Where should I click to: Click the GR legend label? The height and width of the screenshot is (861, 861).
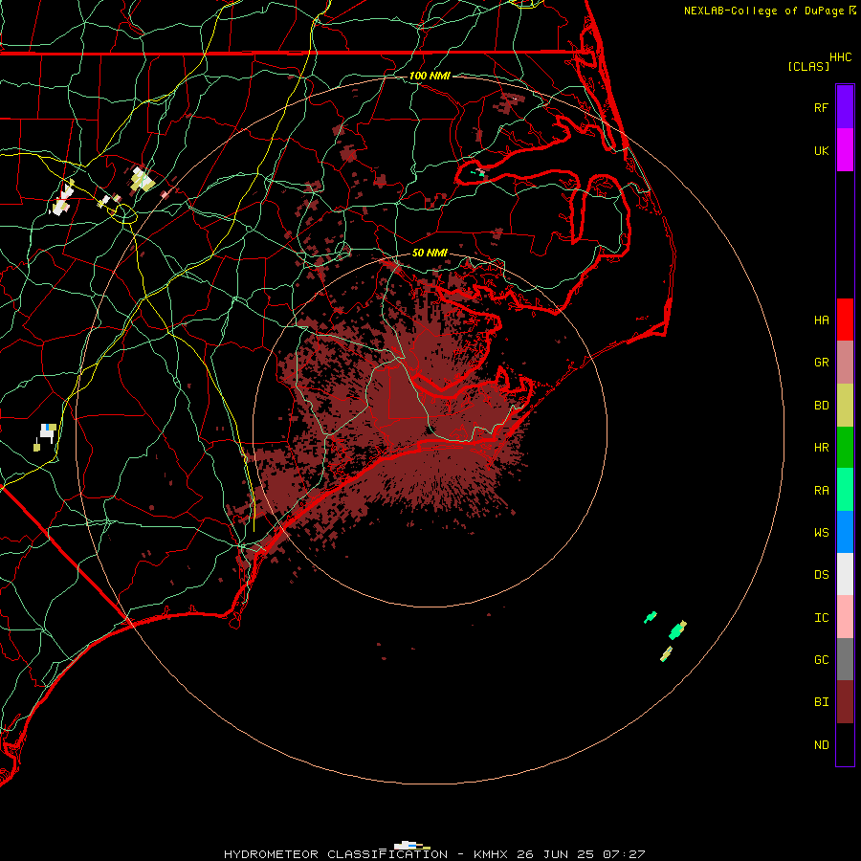(821, 363)
